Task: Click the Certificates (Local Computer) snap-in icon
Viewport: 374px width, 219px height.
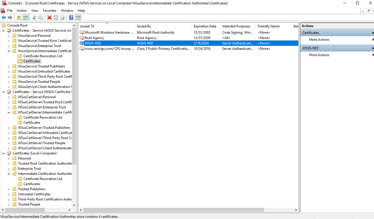Action: (9, 153)
